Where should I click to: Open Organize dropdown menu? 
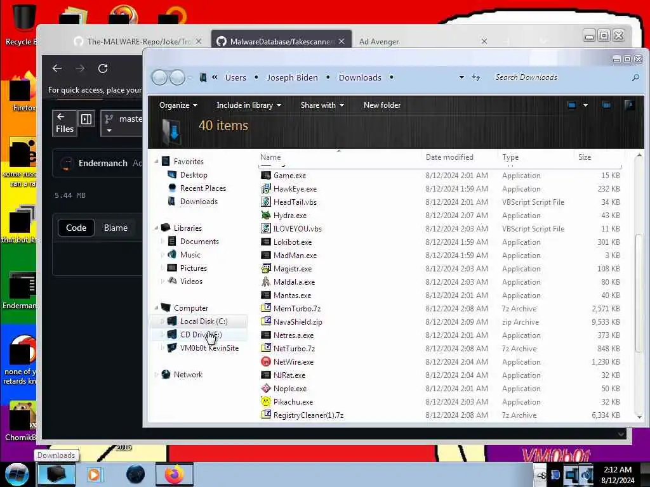click(x=178, y=105)
